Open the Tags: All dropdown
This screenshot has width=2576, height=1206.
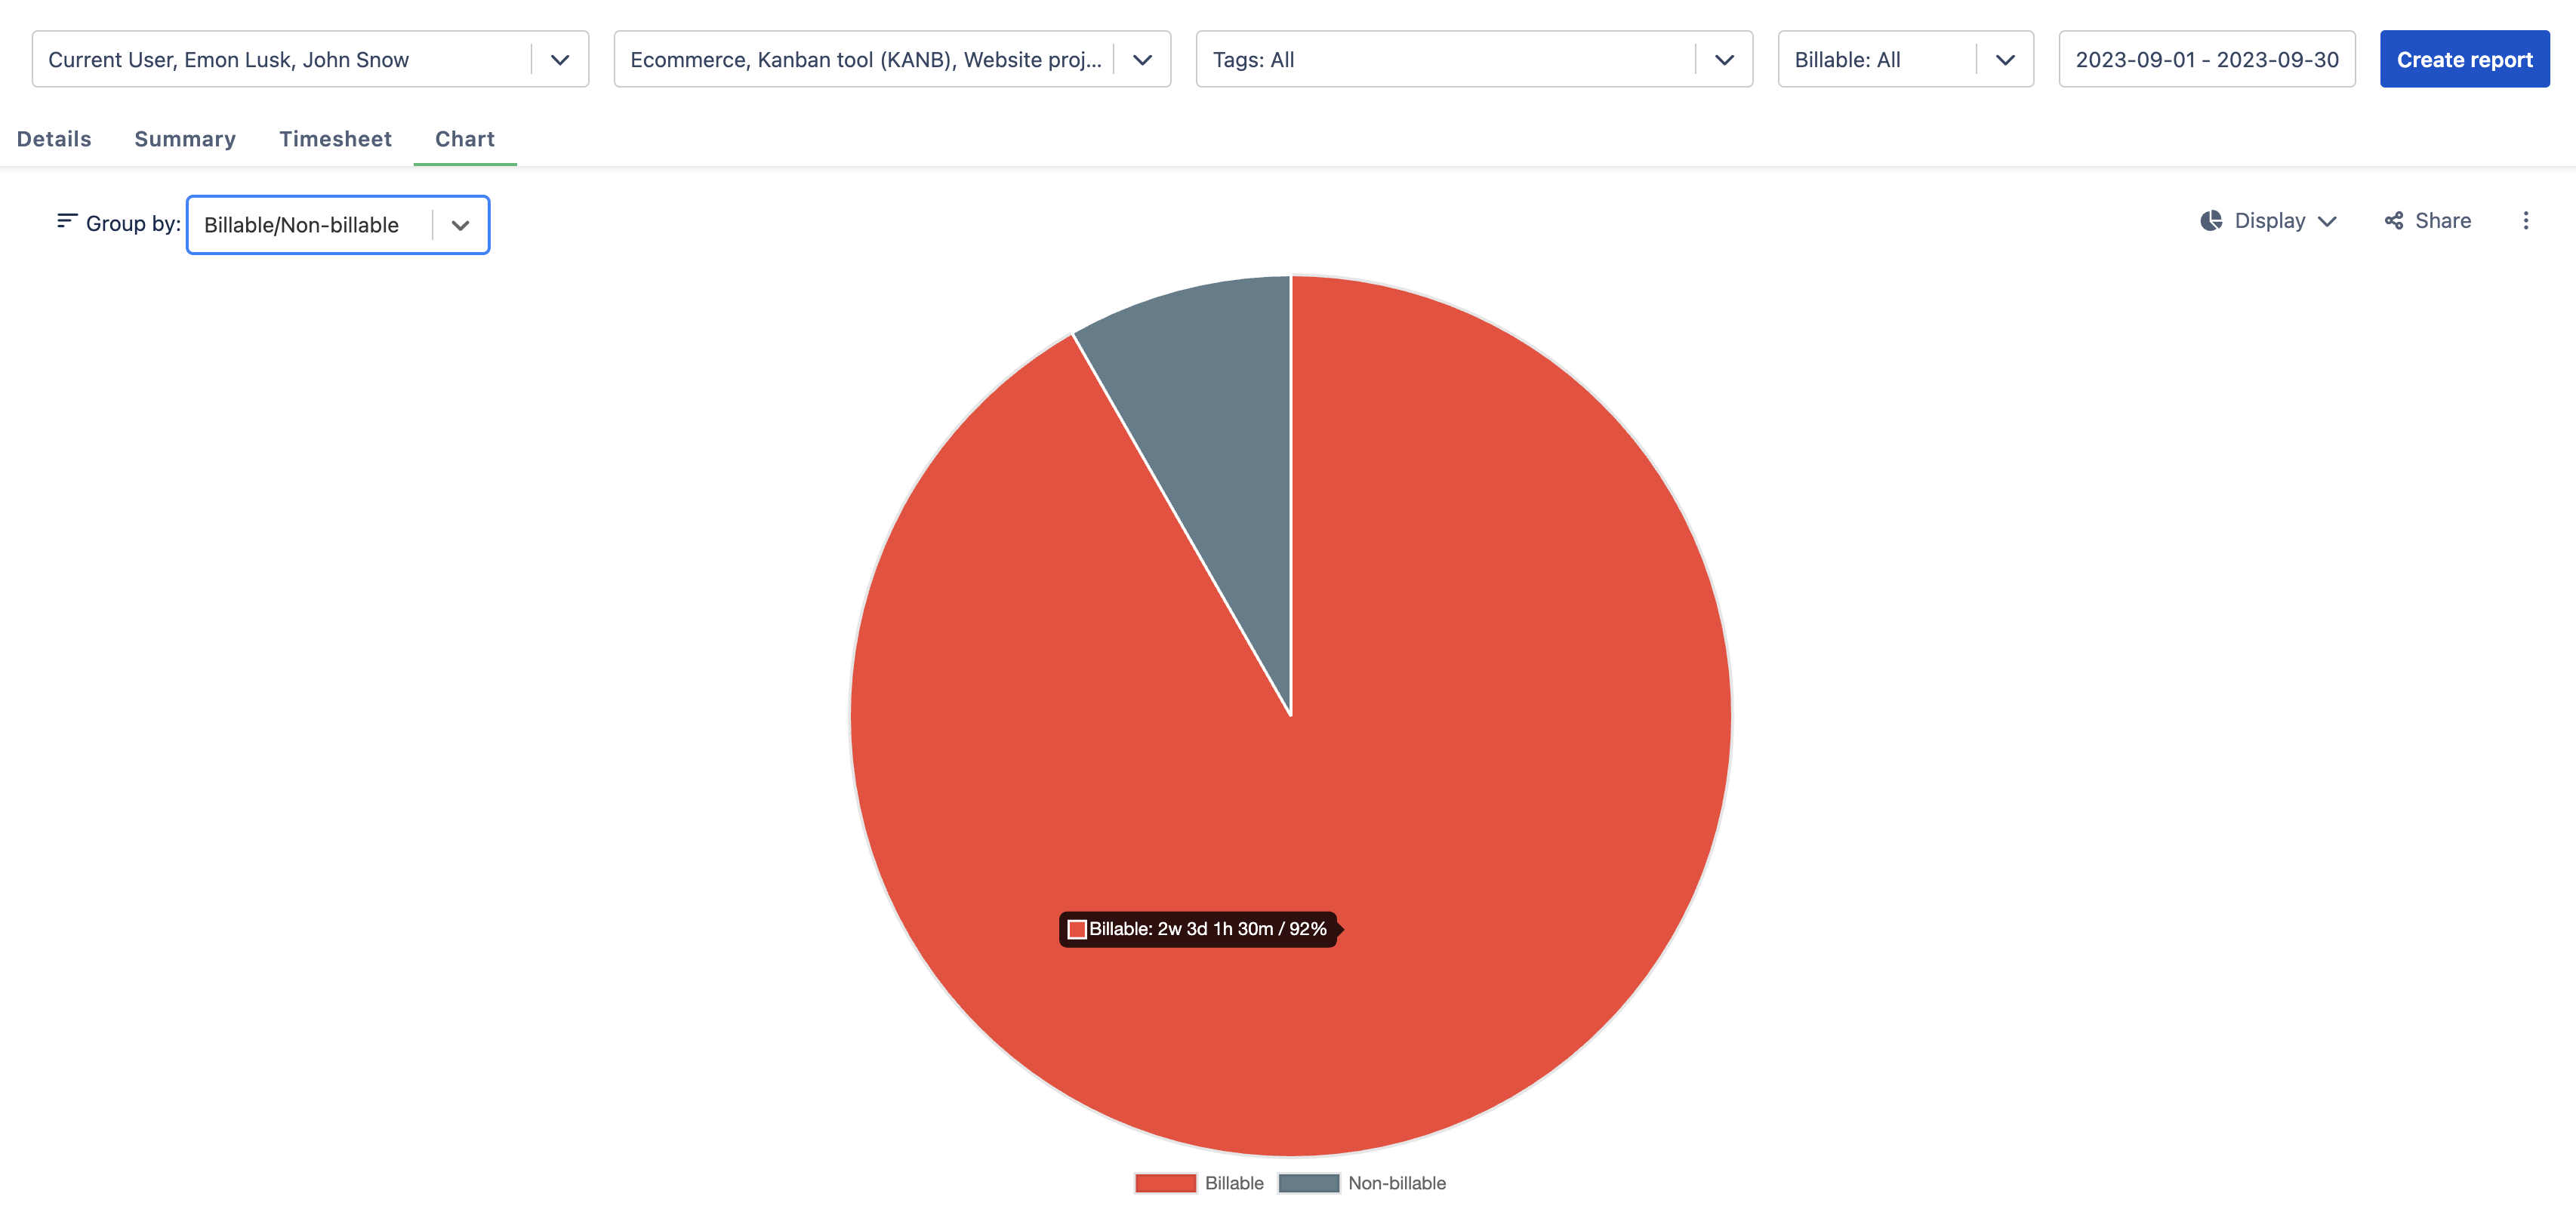click(x=1474, y=60)
